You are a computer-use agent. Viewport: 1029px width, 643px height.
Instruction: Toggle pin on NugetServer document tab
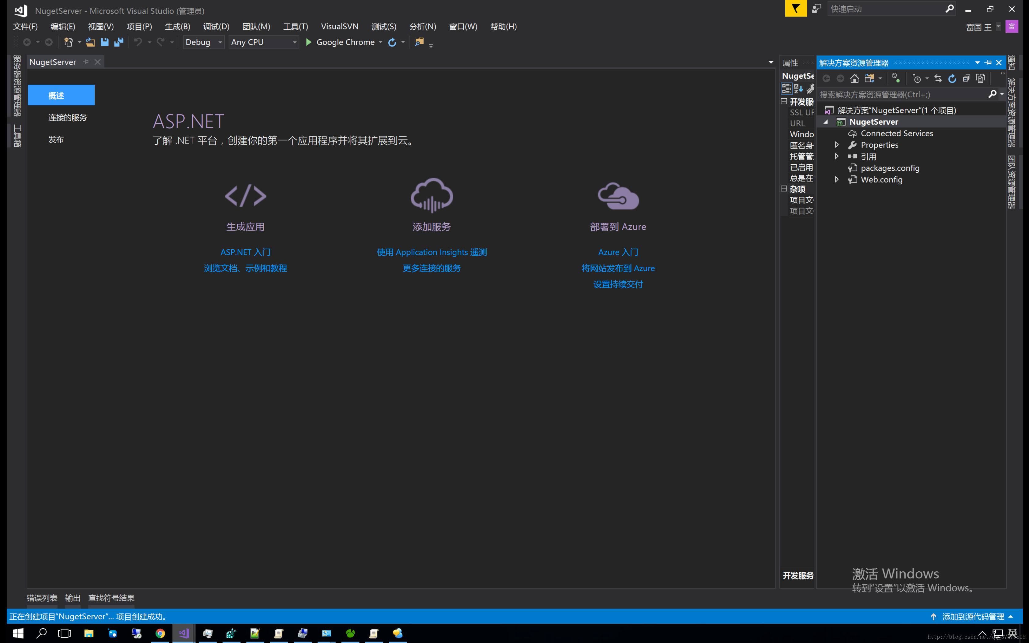point(86,62)
